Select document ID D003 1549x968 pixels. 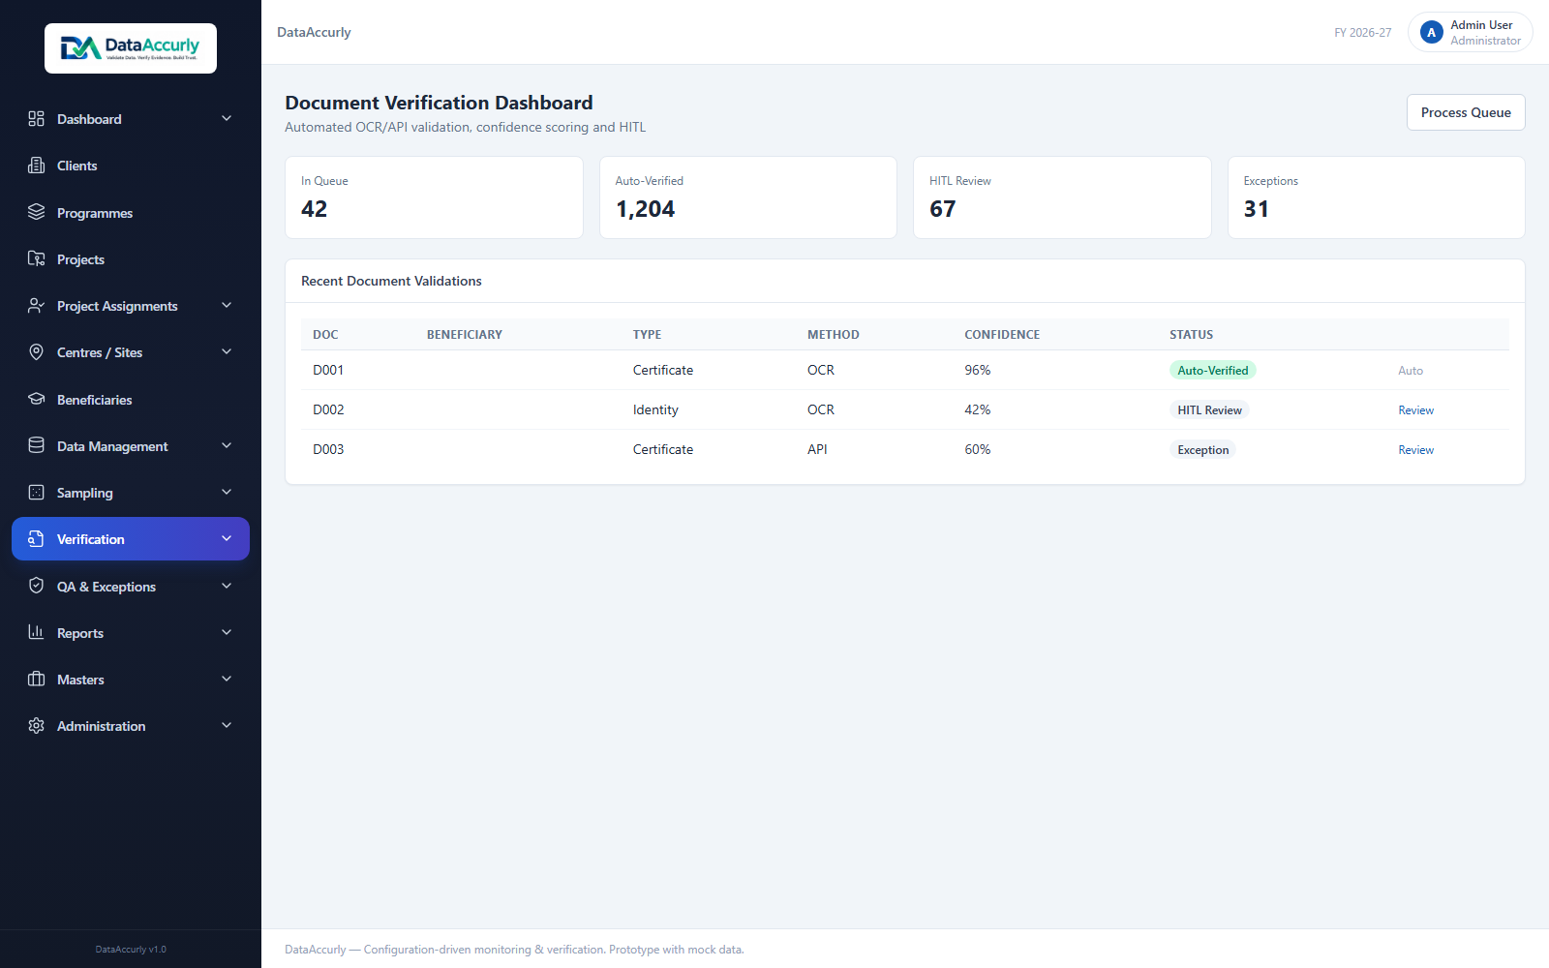(328, 449)
